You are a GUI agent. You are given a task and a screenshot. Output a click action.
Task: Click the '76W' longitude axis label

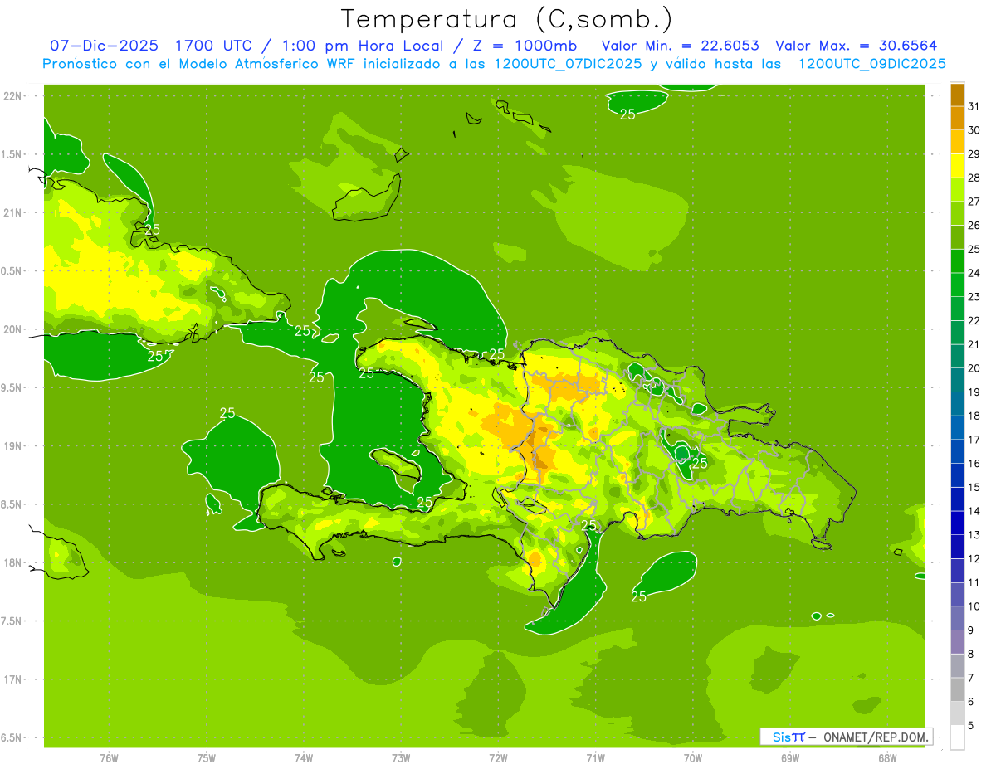click(x=109, y=758)
